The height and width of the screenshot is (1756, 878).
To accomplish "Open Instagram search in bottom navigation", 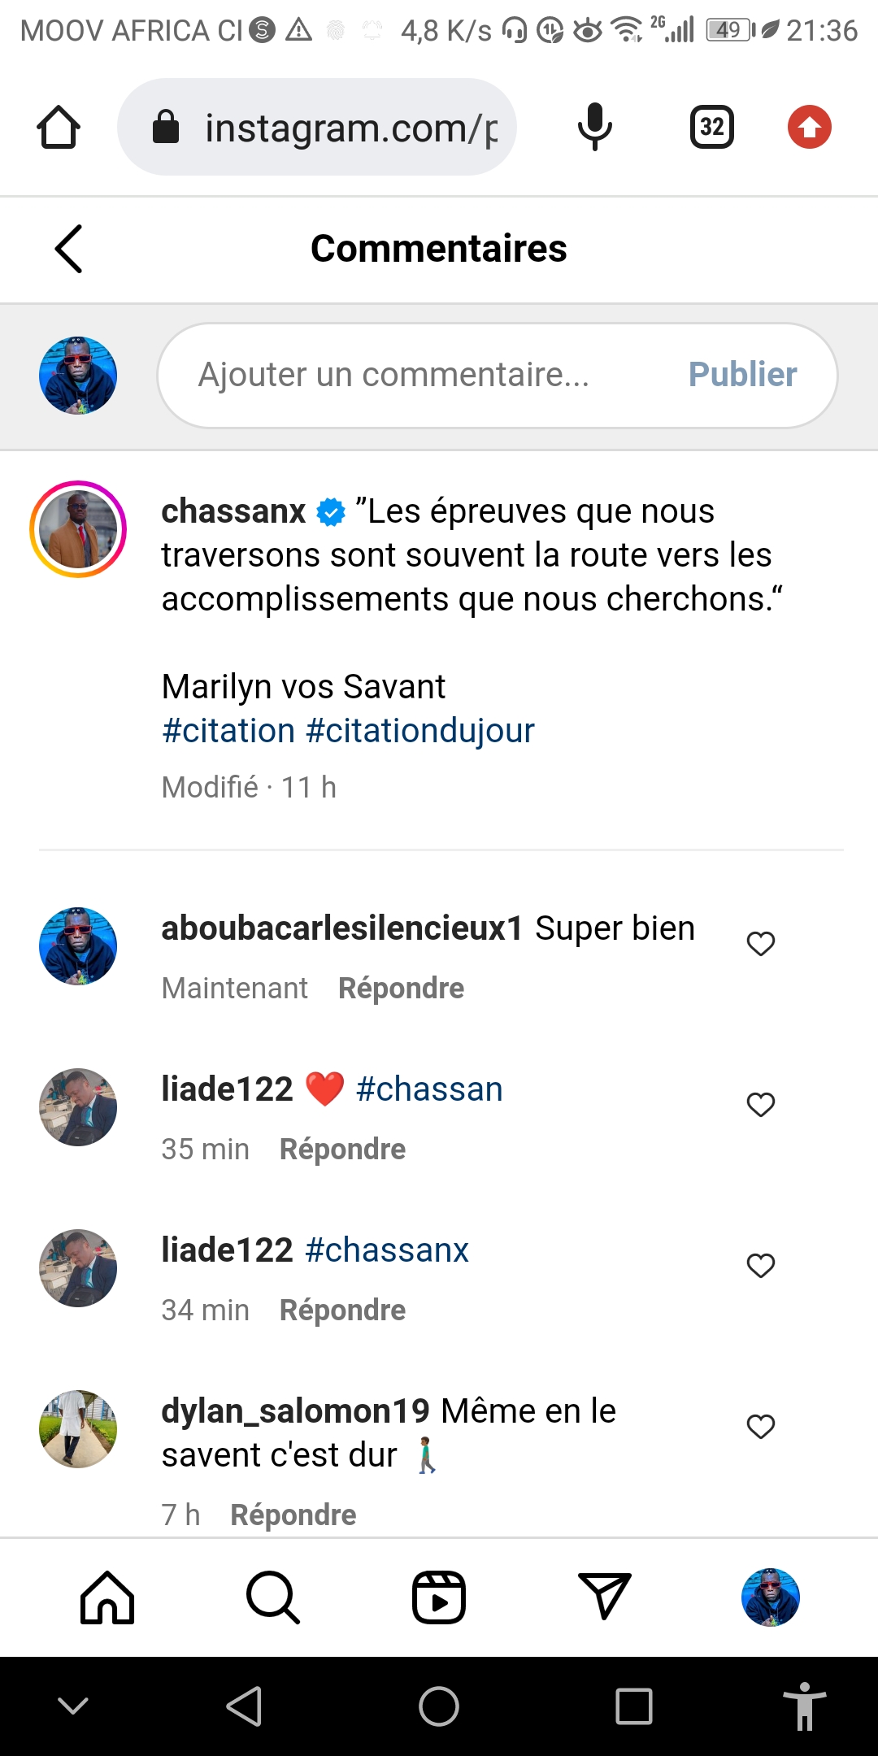I will (273, 1597).
